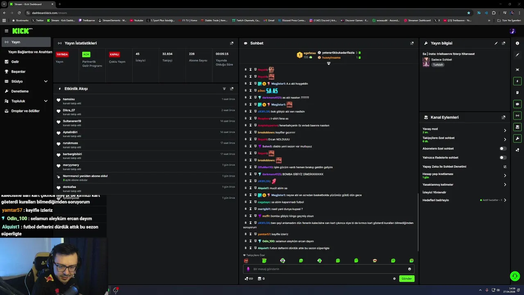Open the user avatar at top right
This screenshot has height=295, width=524.
click(x=513, y=31)
